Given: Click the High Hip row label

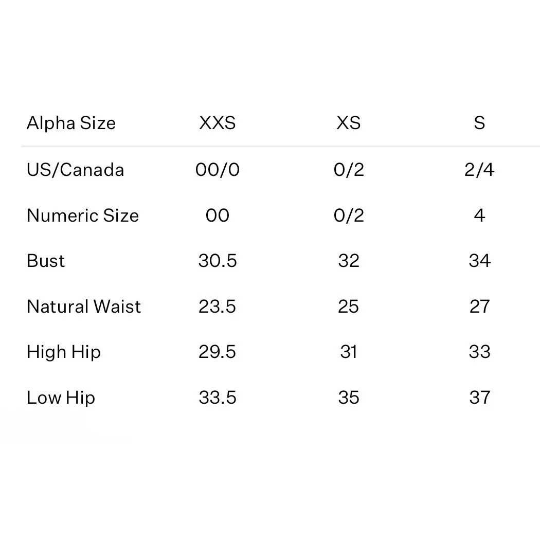Looking at the screenshot, I should tap(63, 352).
